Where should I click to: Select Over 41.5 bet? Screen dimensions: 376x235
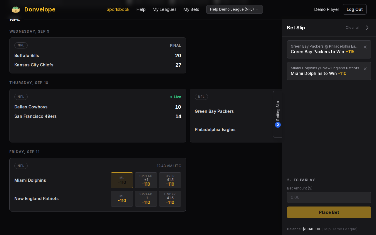pyautogui.click(x=170, y=180)
